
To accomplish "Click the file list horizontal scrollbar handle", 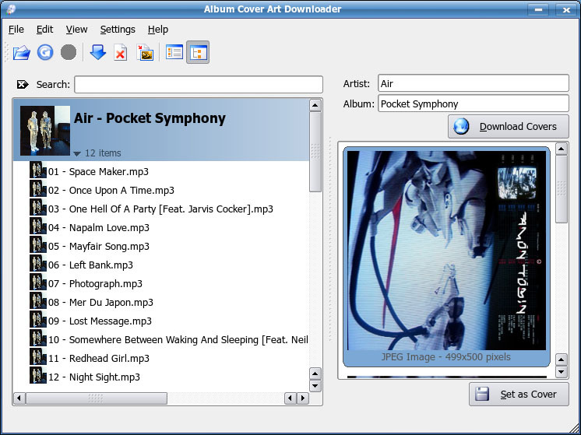I will point(97,398).
